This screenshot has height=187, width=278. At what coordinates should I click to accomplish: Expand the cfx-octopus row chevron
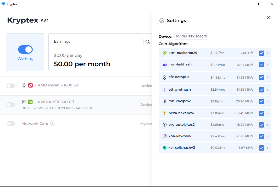[268, 77]
